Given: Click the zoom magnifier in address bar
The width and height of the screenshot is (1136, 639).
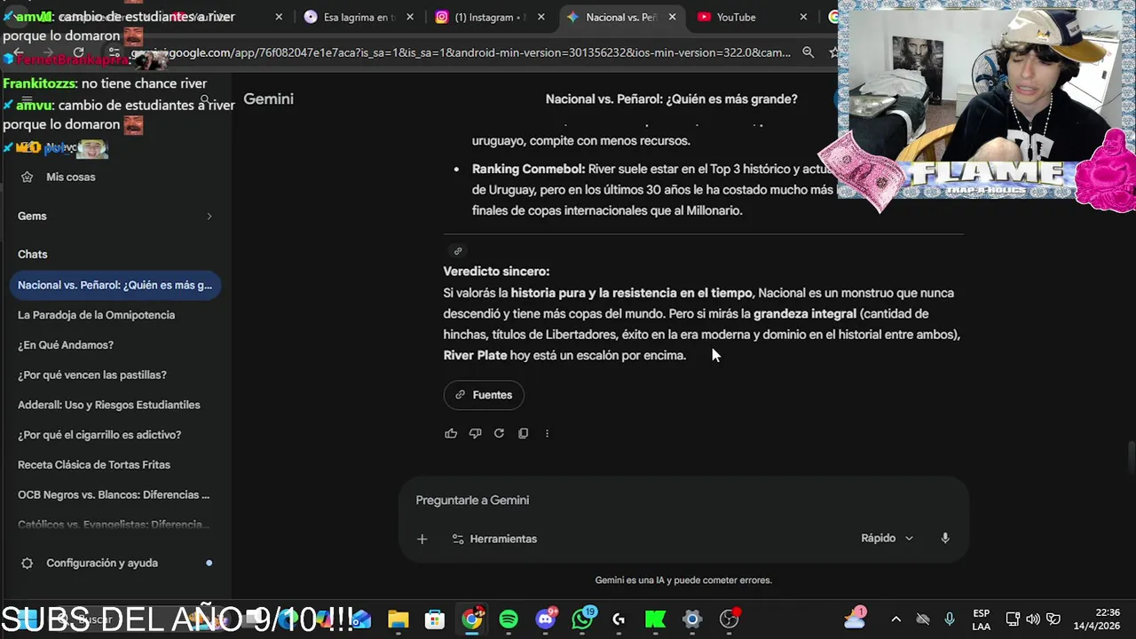Looking at the screenshot, I should 808,52.
